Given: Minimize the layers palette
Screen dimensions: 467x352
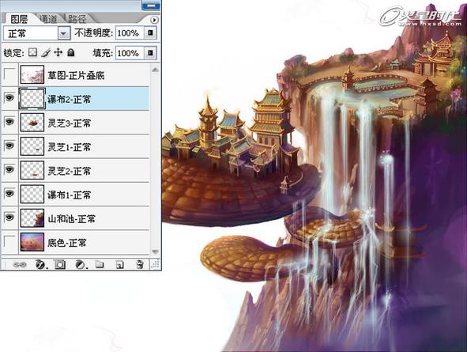Looking at the screenshot, I should tap(151, 5).
